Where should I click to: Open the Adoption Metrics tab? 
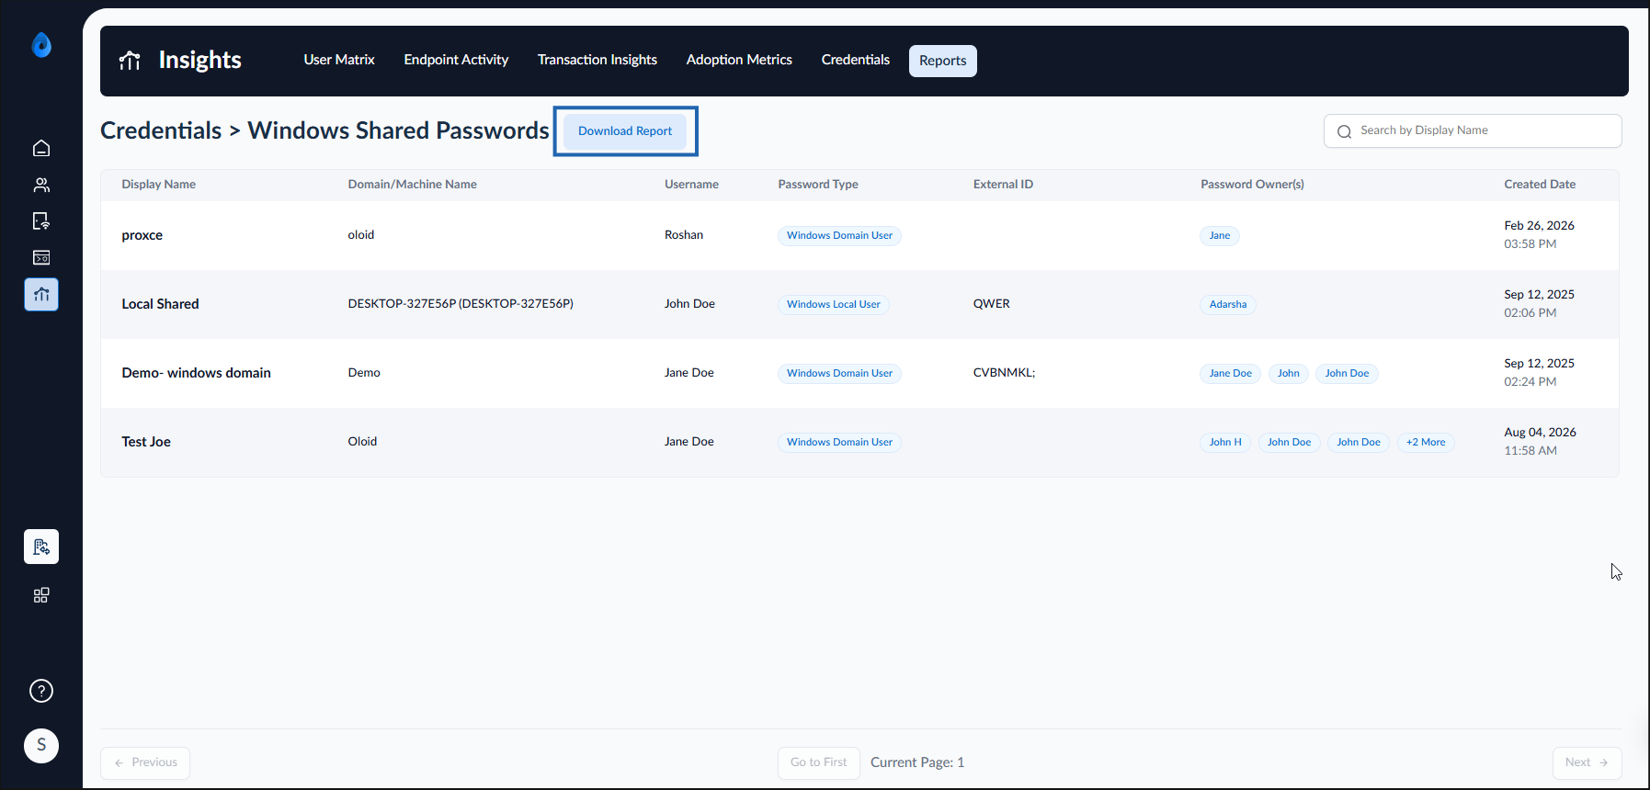[739, 60]
